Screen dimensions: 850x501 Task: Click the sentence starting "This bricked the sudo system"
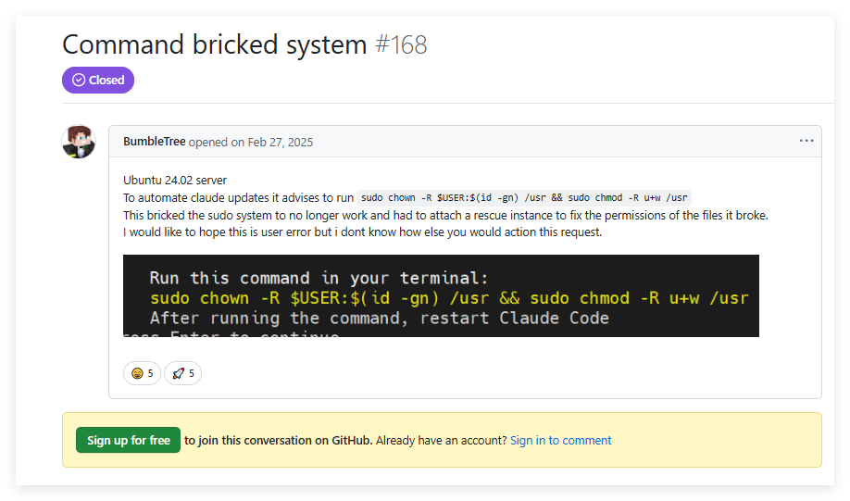(x=445, y=215)
